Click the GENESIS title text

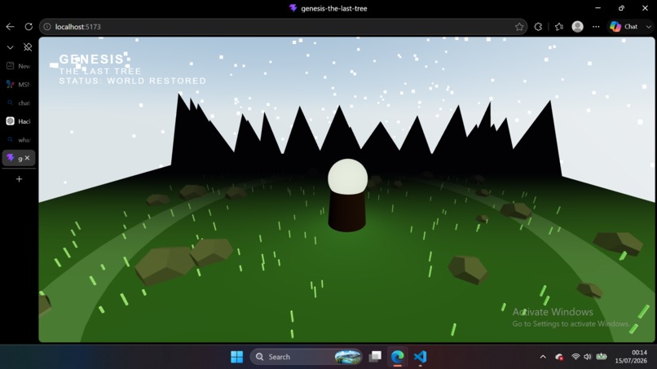91,59
